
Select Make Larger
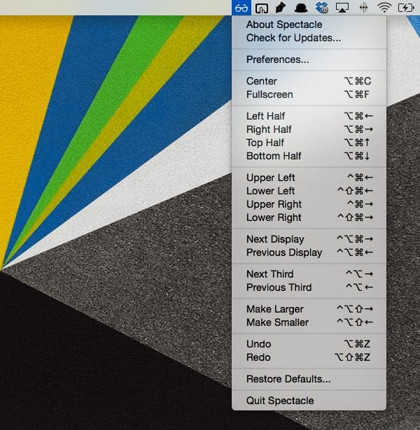pos(309,309)
